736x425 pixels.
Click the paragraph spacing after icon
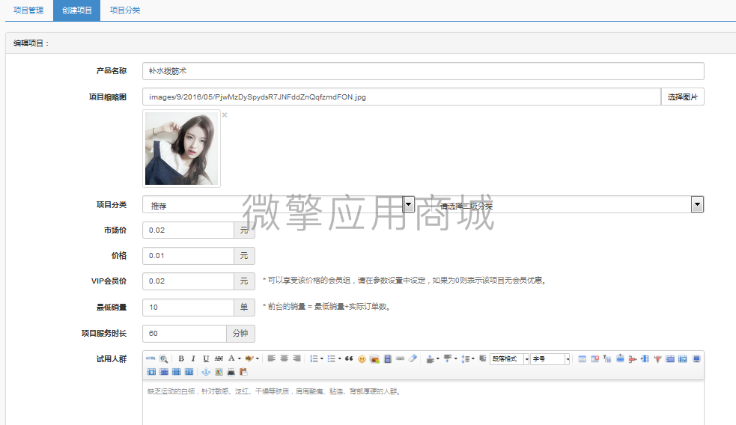(x=448, y=358)
